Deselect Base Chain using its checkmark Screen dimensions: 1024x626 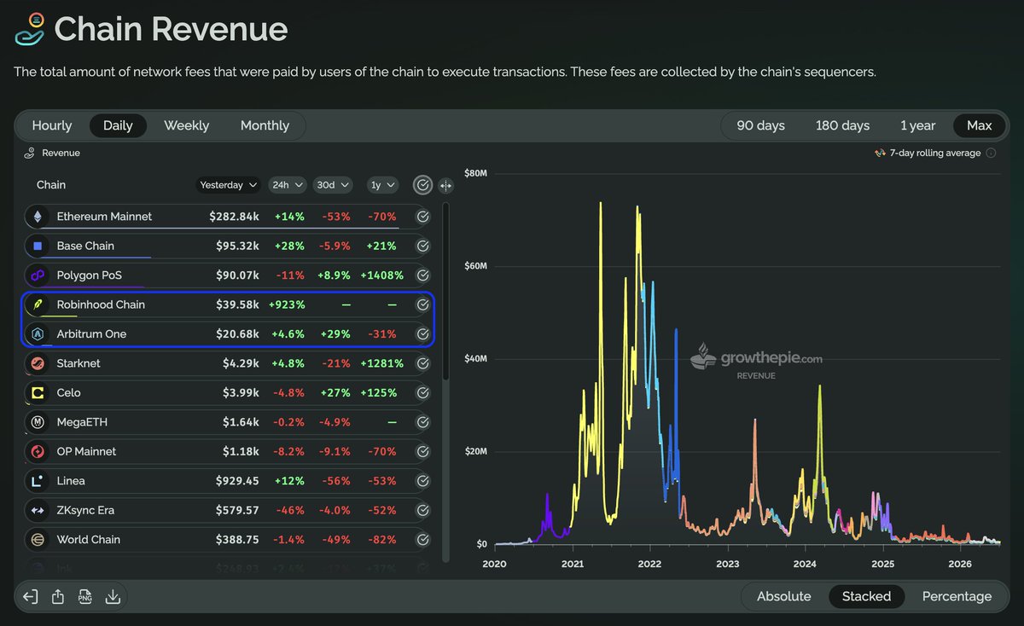tap(422, 246)
